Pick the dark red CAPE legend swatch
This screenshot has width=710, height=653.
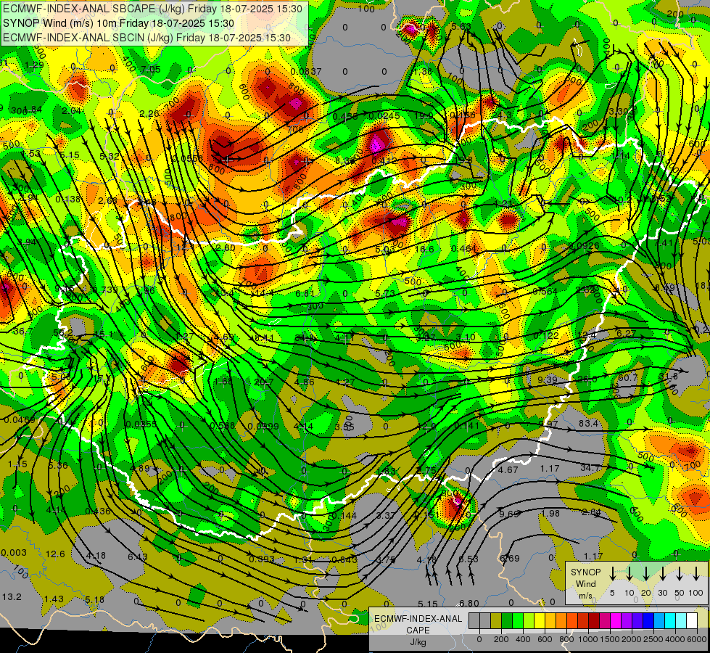coord(594,621)
